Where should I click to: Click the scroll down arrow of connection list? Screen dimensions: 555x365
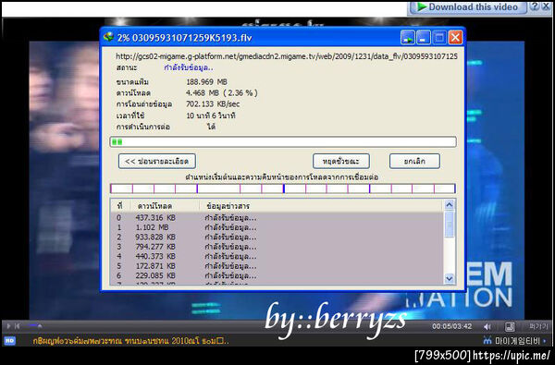coord(450,279)
